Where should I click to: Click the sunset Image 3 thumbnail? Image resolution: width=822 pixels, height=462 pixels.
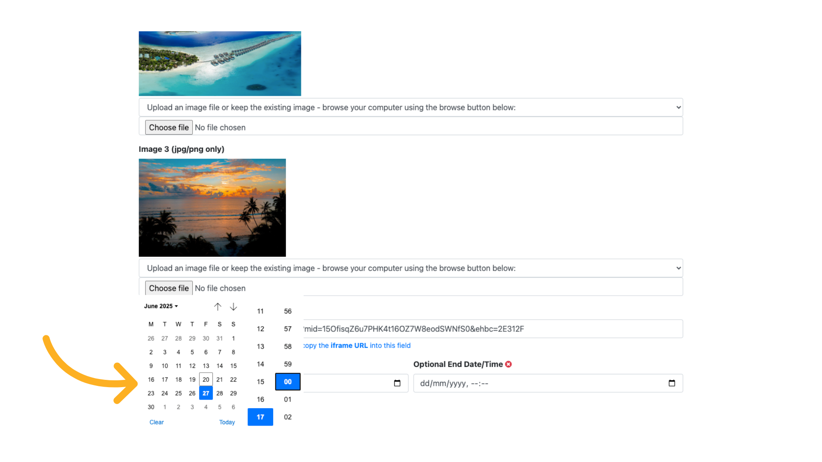(212, 207)
